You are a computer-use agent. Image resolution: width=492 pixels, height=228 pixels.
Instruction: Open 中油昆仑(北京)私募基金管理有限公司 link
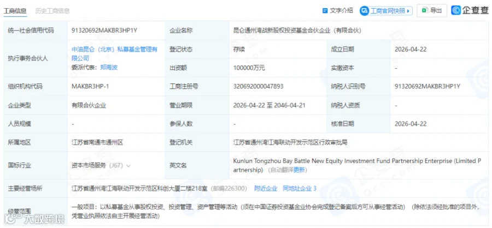click(115, 53)
